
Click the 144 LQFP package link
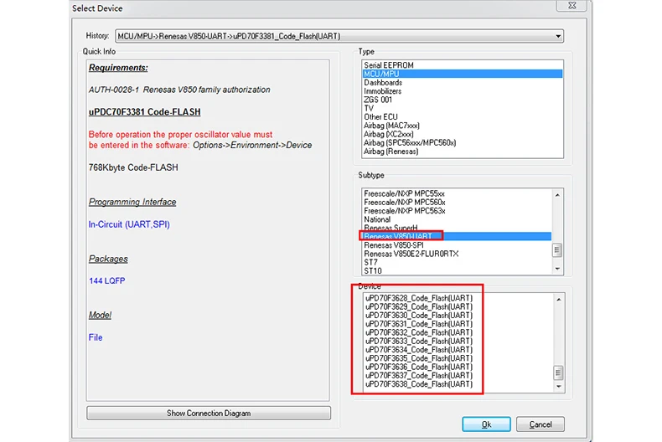pos(106,281)
